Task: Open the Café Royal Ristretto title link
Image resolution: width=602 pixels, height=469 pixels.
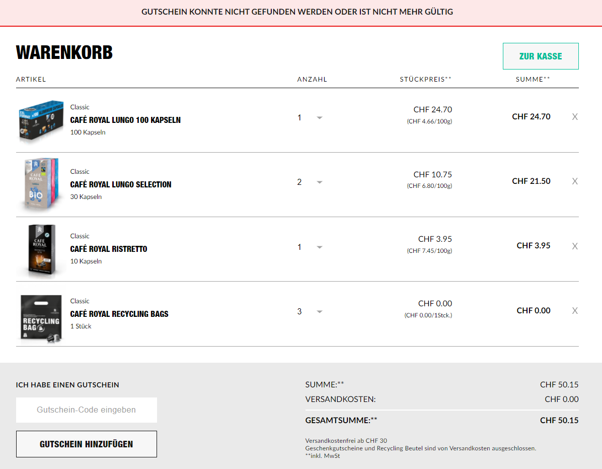Action: click(109, 249)
